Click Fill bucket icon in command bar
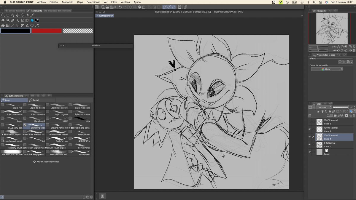This screenshot has width=356, height=200. (139, 7)
